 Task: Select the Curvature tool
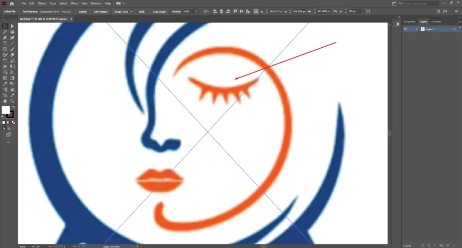tap(12, 38)
